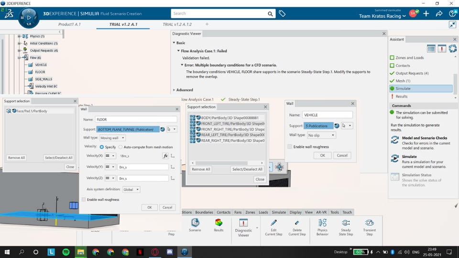Select the Specify velocity radio button
This screenshot has width=459, height=258.
click(x=101, y=147)
